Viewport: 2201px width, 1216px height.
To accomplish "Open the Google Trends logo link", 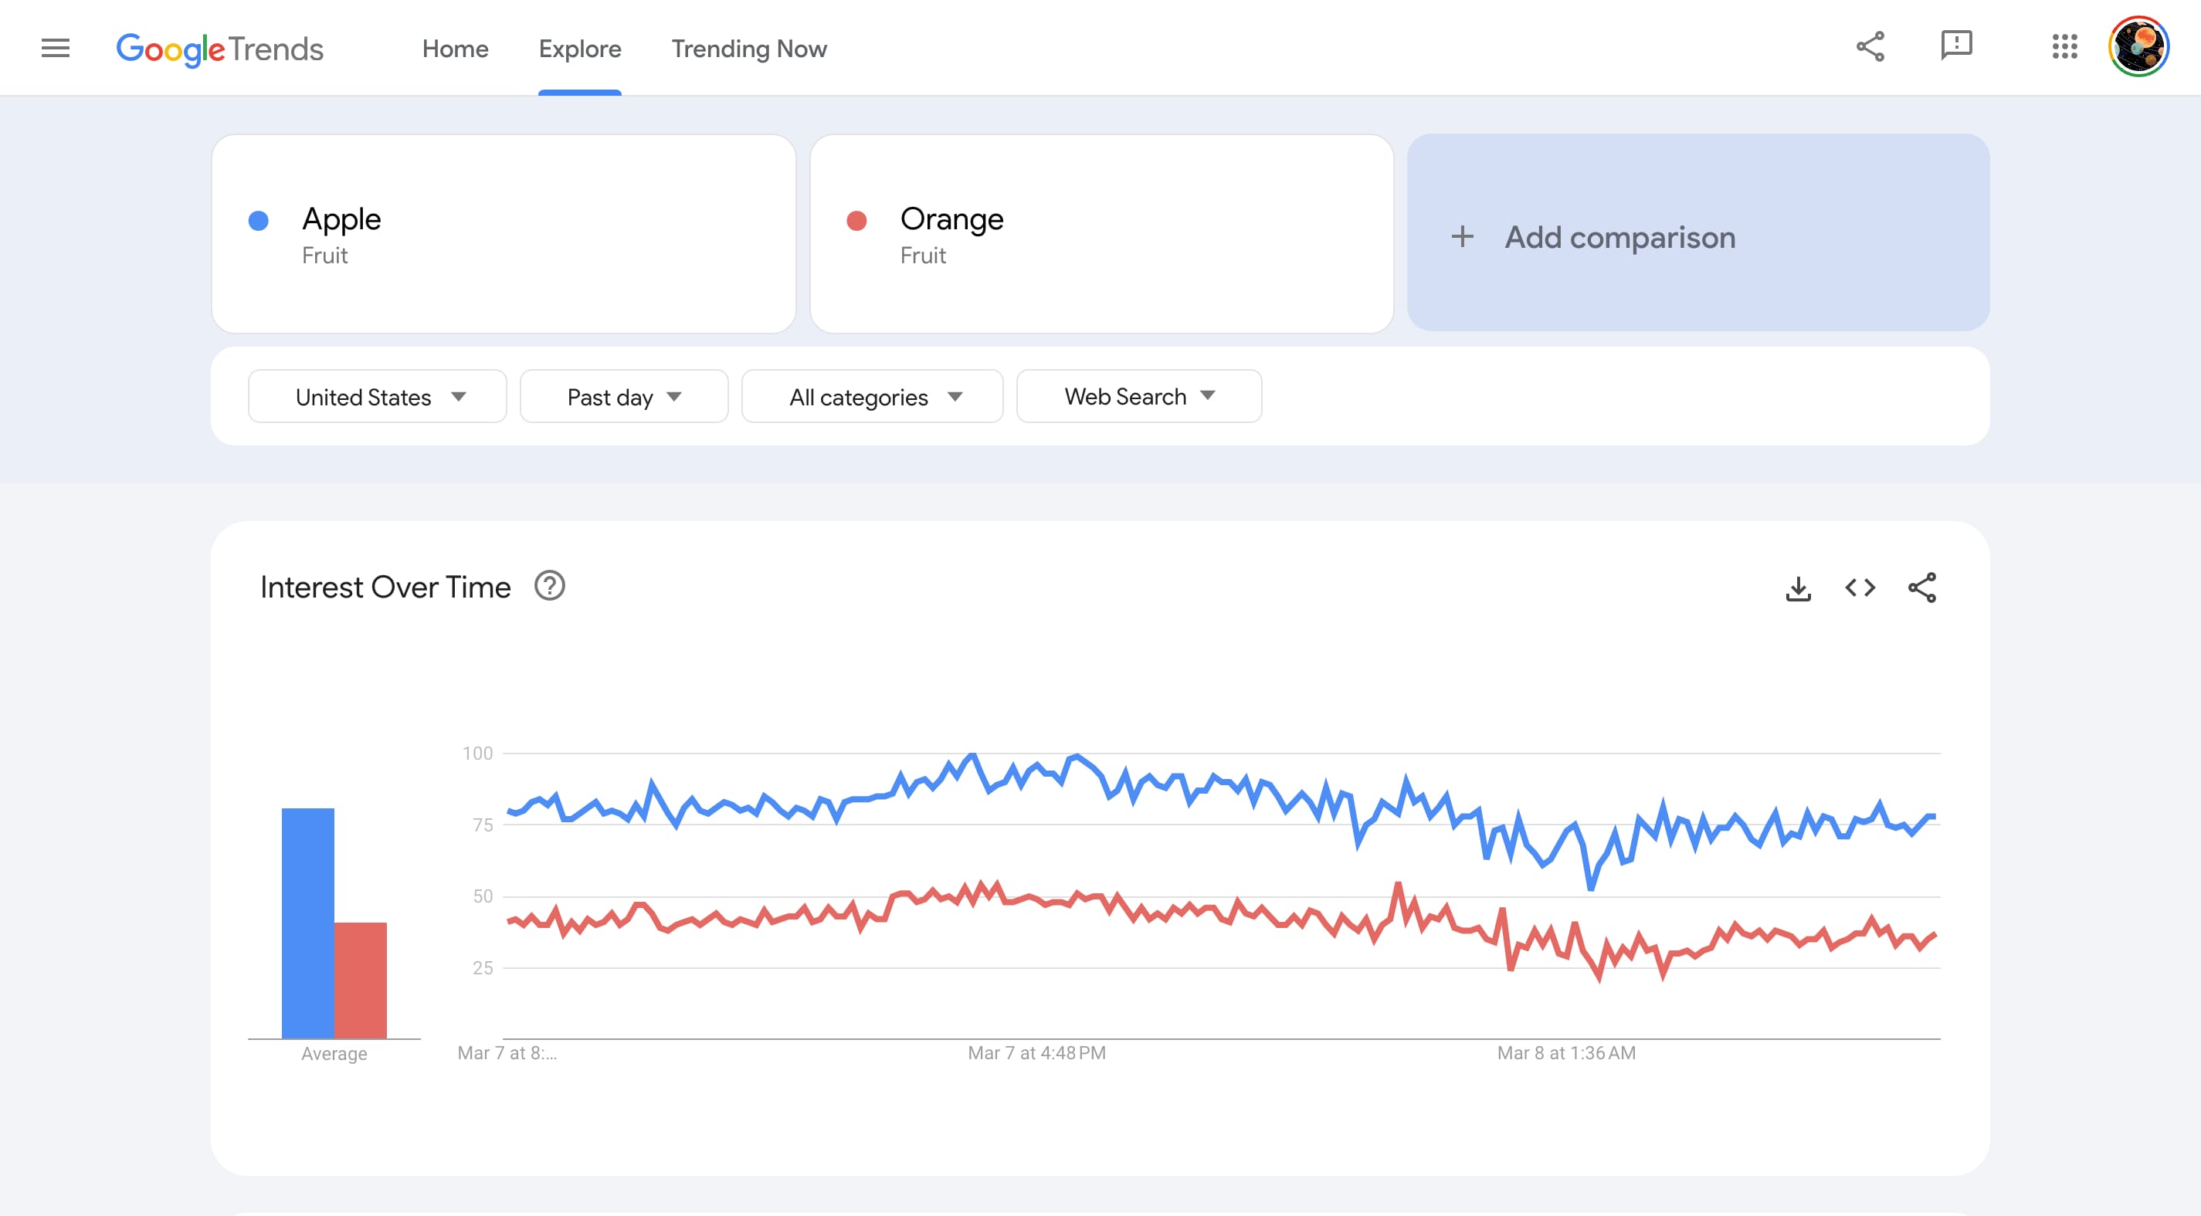I will (219, 49).
